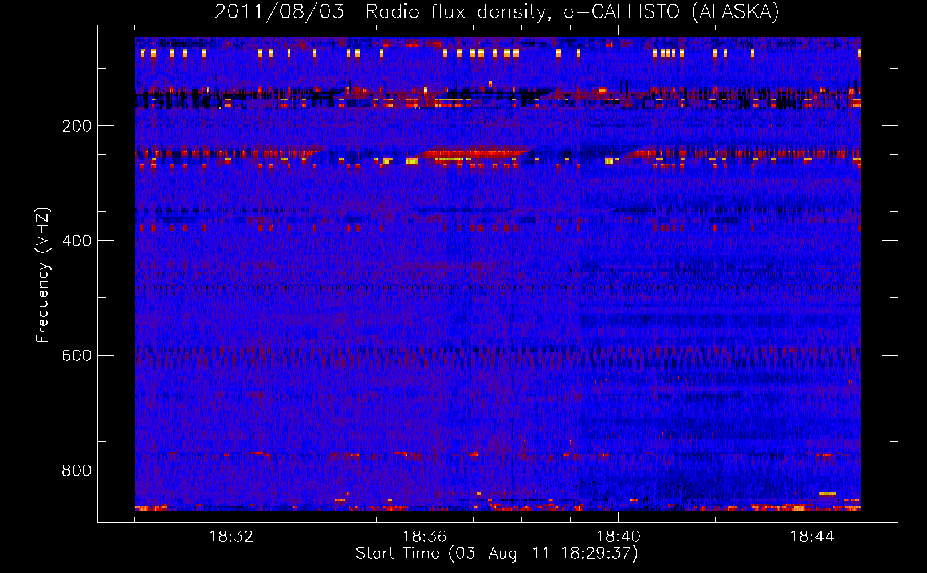927x573 pixels.
Task: Click the '18:40' time tick label
Action: click(618, 536)
